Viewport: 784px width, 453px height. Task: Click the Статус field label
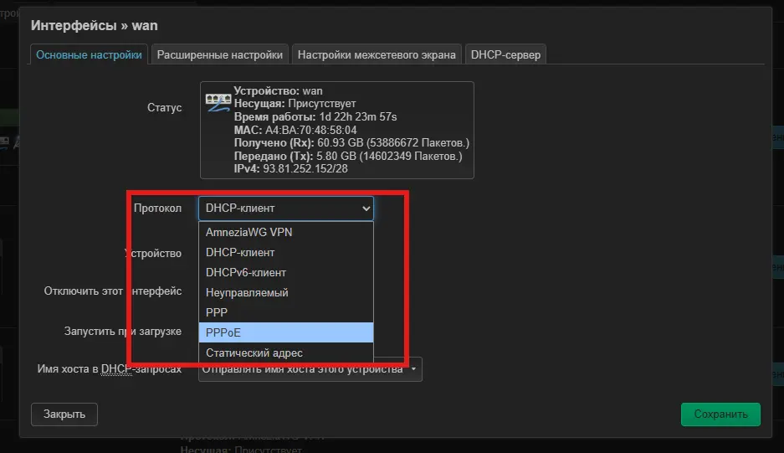[x=165, y=108]
